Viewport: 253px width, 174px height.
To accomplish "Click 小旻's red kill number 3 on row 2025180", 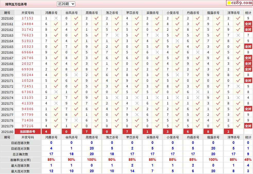I will click(168, 131).
